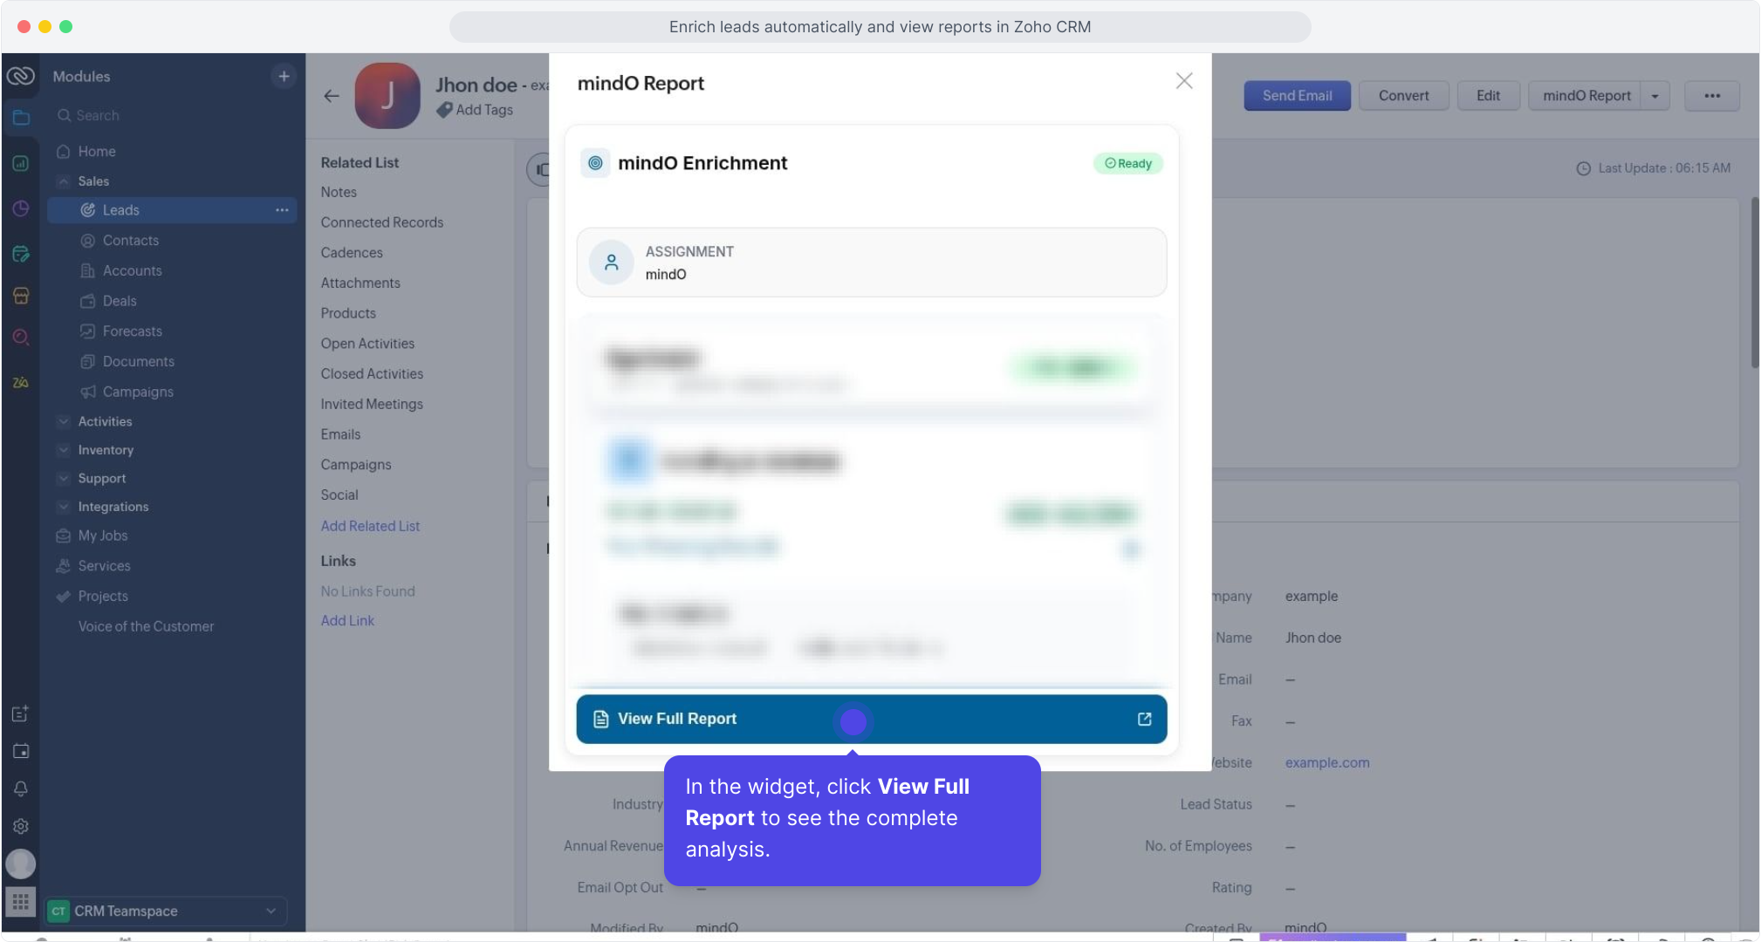Open the Leads module three-dot menu
The width and height of the screenshot is (1761, 942).
tap(282, 210)
